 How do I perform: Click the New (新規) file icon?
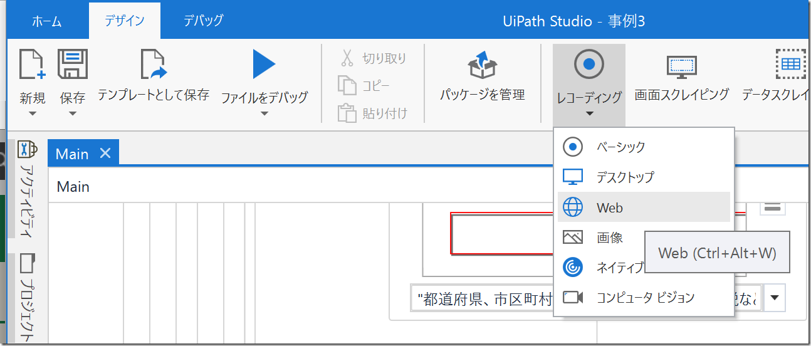(x=33, y=65)
